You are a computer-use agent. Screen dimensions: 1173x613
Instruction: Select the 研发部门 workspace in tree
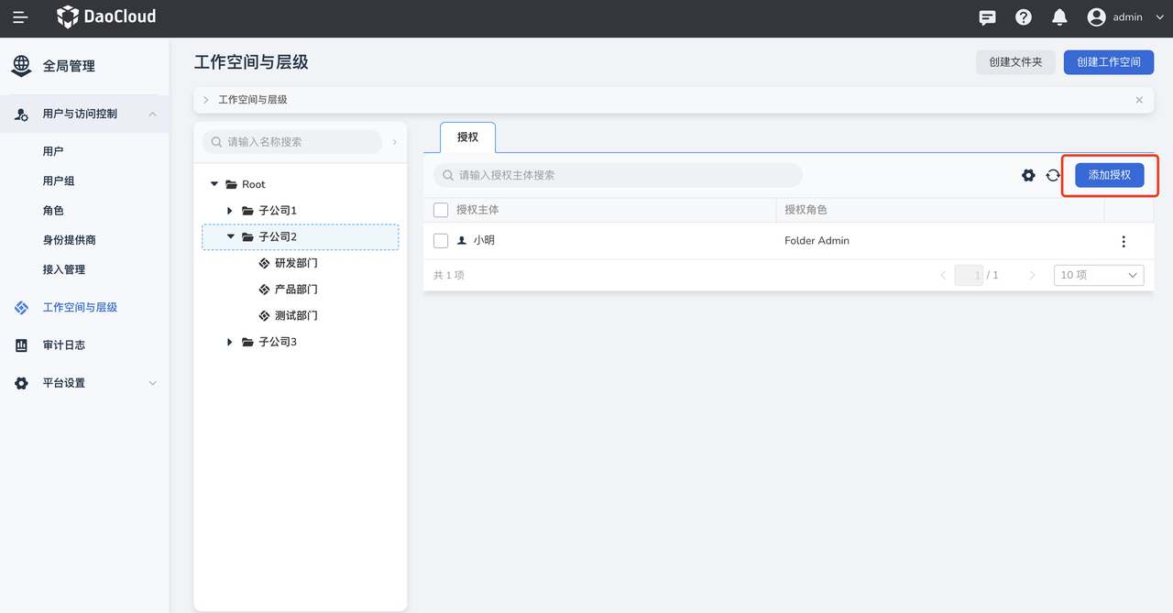click(x=295, y=263)
